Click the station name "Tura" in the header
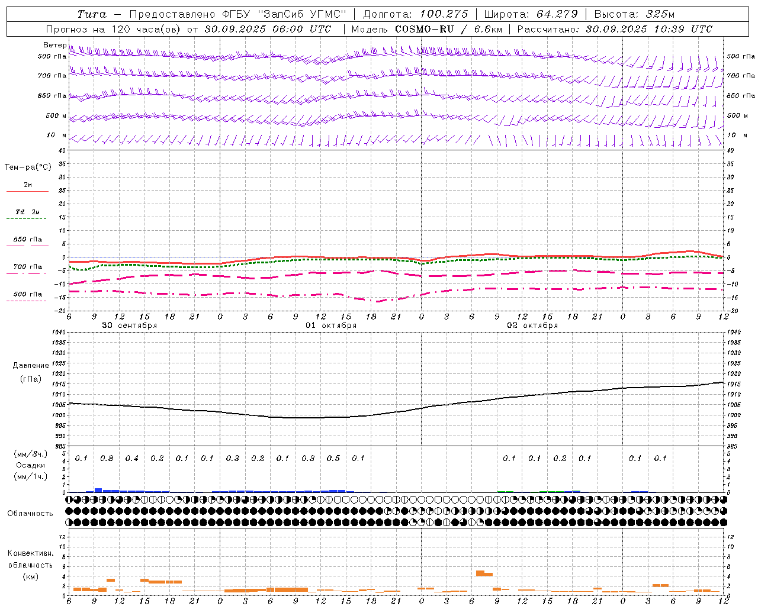The width and height of the screenshot is (758, 606). [x=92, y=14]
